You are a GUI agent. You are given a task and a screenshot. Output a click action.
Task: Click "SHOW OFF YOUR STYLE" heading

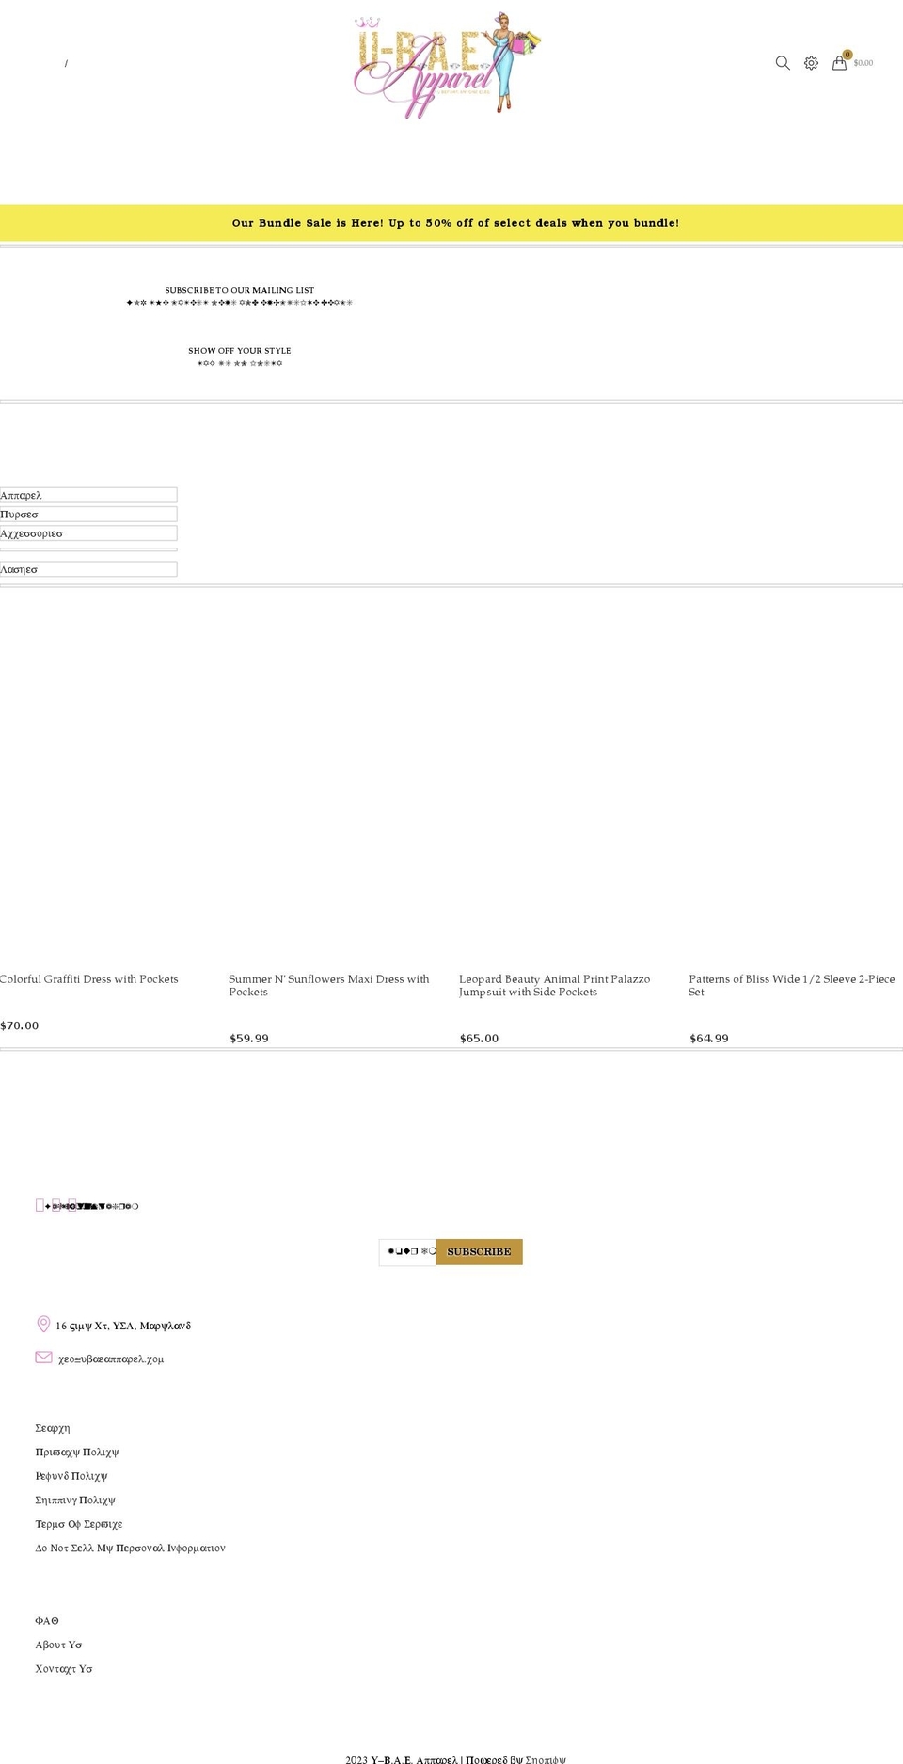point(240,351)
